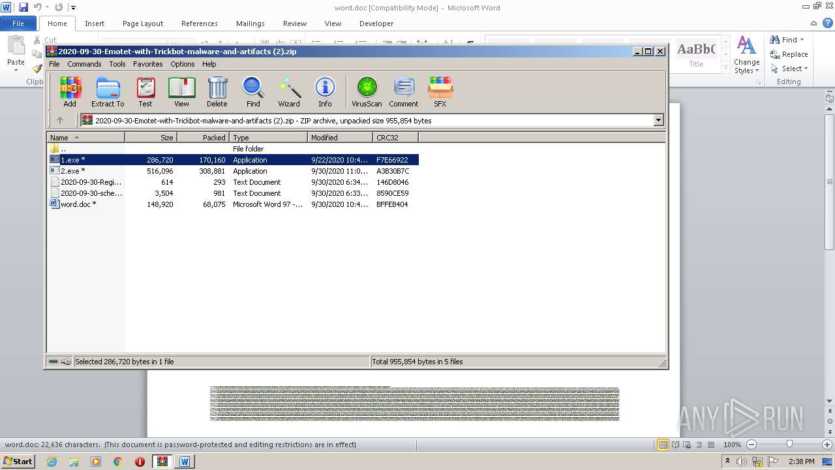The width and height of the screenshot is (835, 470).
Task: Open the Find magnifier tool
Action: tap(253, 91)
